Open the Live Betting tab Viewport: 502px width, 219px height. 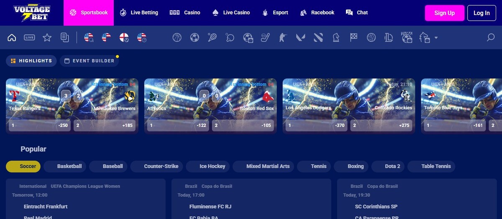pos(139,13)
